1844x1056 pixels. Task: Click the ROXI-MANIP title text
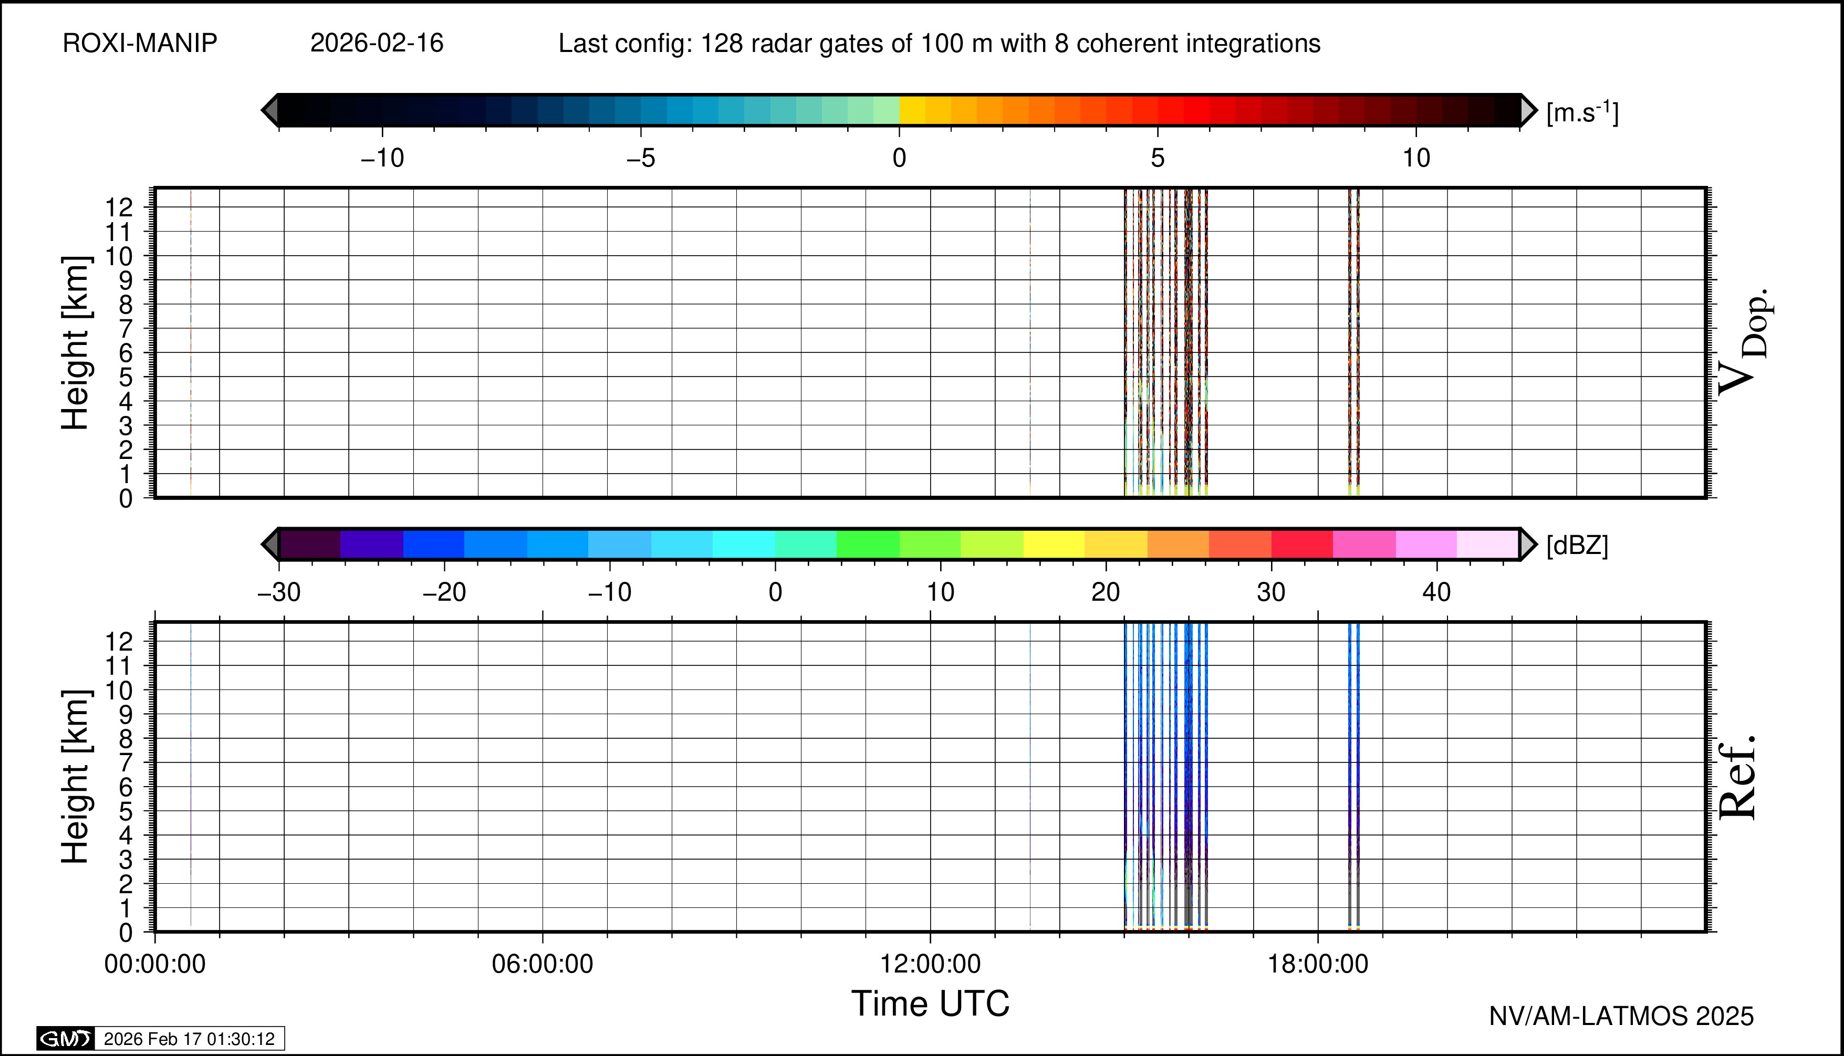140,44
